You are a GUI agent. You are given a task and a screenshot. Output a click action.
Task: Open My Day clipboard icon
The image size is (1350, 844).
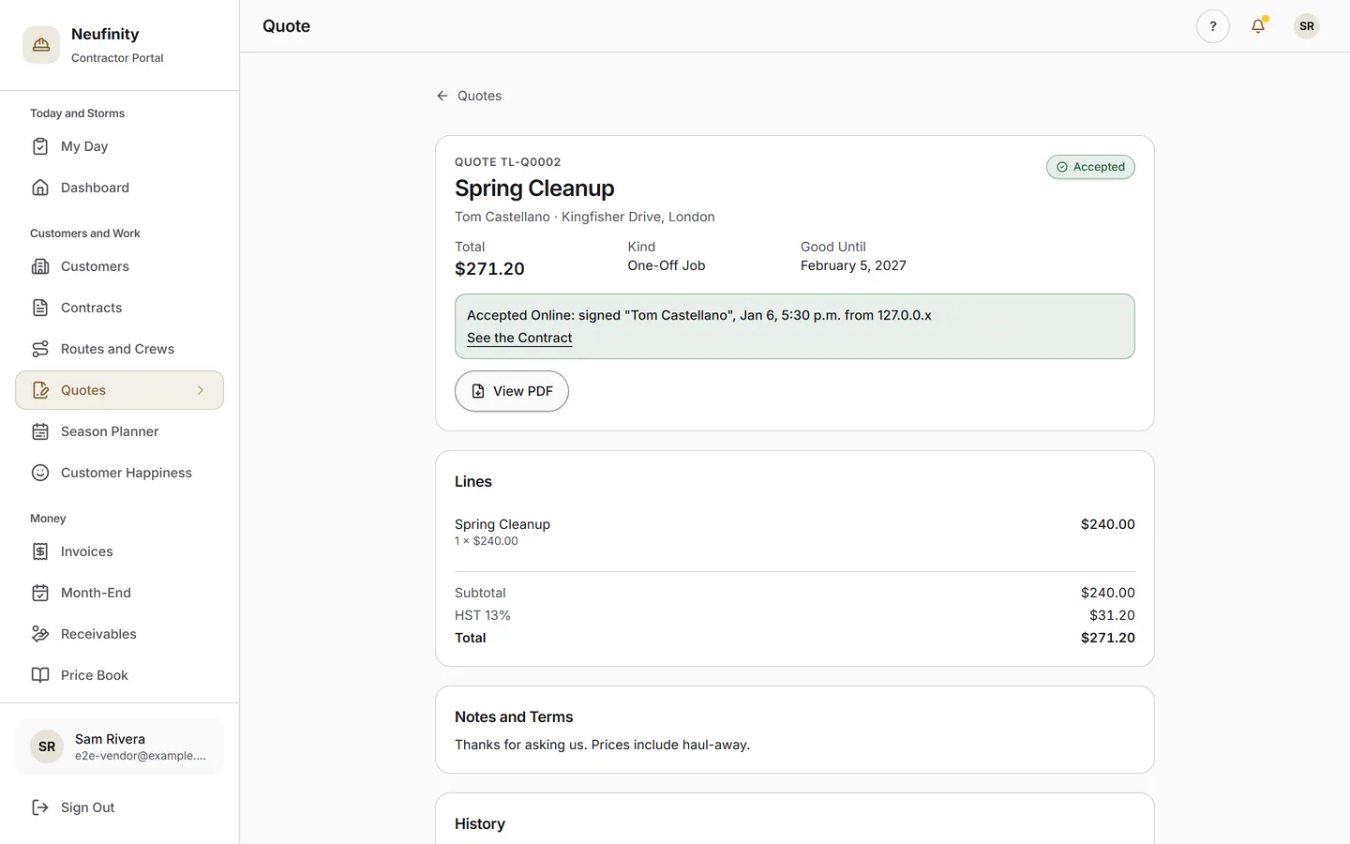(40, 146)
